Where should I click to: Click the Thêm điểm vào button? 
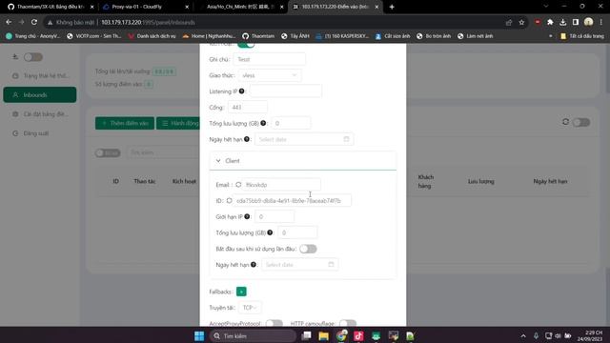pyautogui.click(x=125, y=123)
